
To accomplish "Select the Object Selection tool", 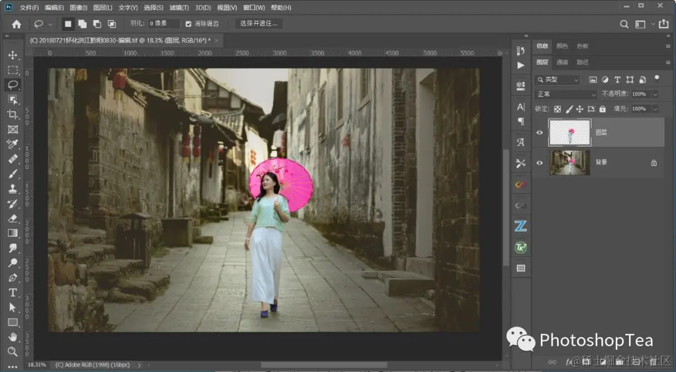I will (13, 99).
